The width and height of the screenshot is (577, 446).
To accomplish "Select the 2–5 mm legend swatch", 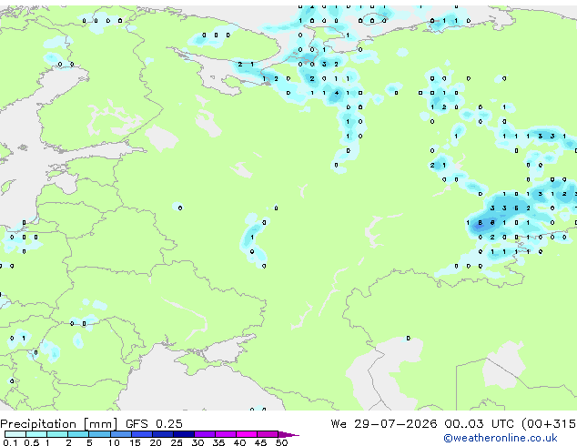I will (78, 434).
